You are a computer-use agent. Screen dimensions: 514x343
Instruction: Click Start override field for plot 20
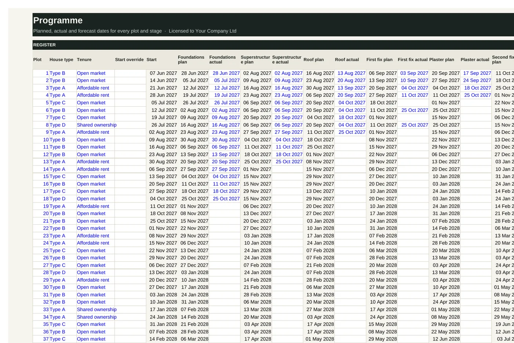(130, 213)
